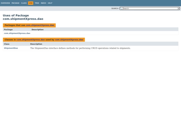The image size is (181, 136).
Task: Click the Package column header
Action: pos(8,30)
